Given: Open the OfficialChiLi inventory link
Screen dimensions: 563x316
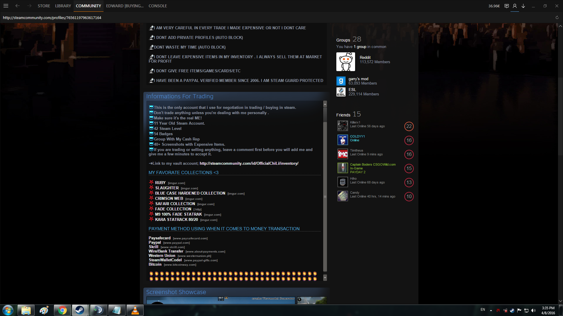Looking at the screenshot, I should pos(249,164).
